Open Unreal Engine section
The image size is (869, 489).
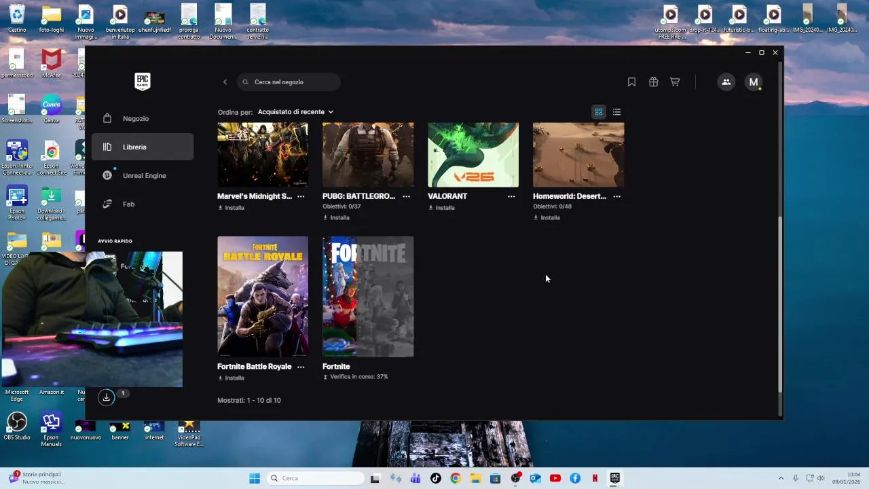click(x=143, y=175)
